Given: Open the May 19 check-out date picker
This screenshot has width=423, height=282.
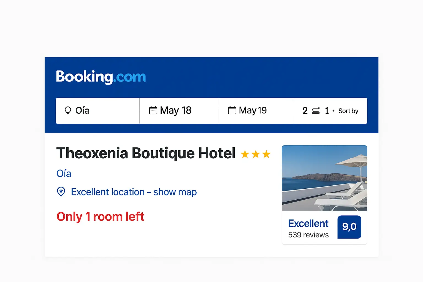Looking at the screenshot, I should (x=253, y=110).
